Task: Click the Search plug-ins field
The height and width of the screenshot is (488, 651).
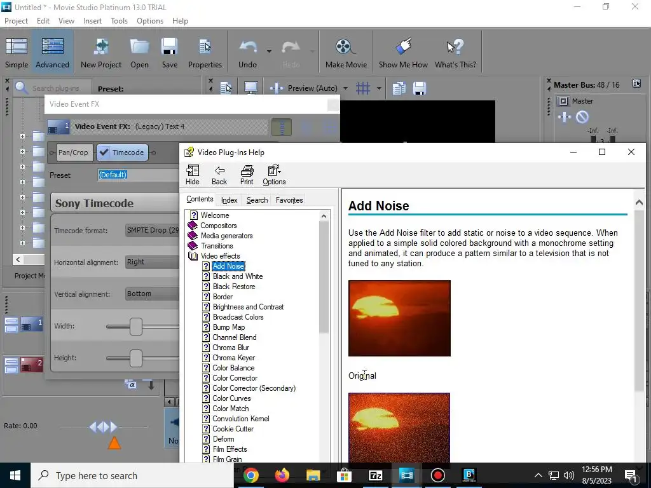Action: (56, 88)
